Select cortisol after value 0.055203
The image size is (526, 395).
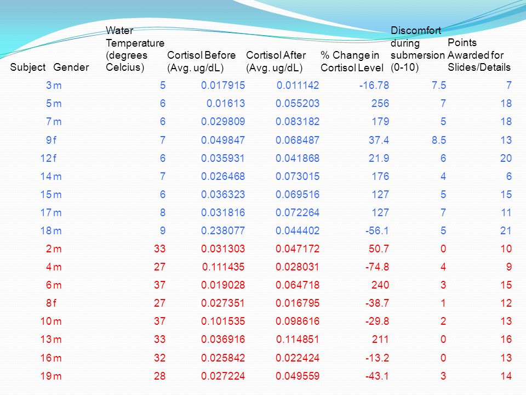(298, 104)
